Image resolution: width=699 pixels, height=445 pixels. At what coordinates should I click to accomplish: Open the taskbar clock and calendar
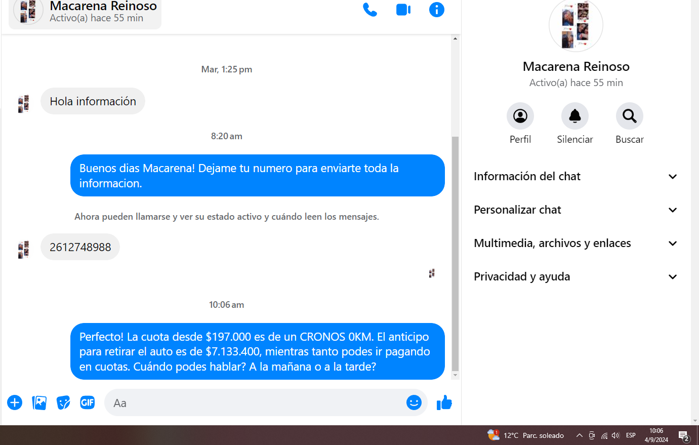[656, 435]
